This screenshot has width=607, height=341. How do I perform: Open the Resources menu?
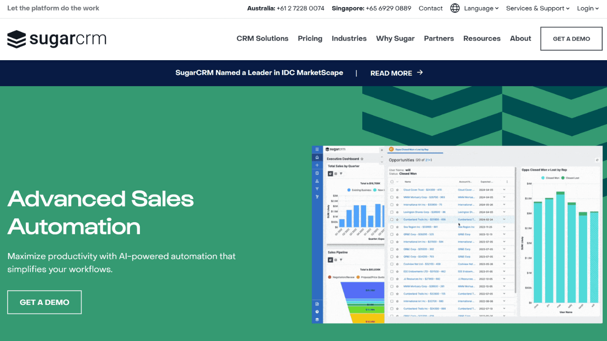coord(482,38)
